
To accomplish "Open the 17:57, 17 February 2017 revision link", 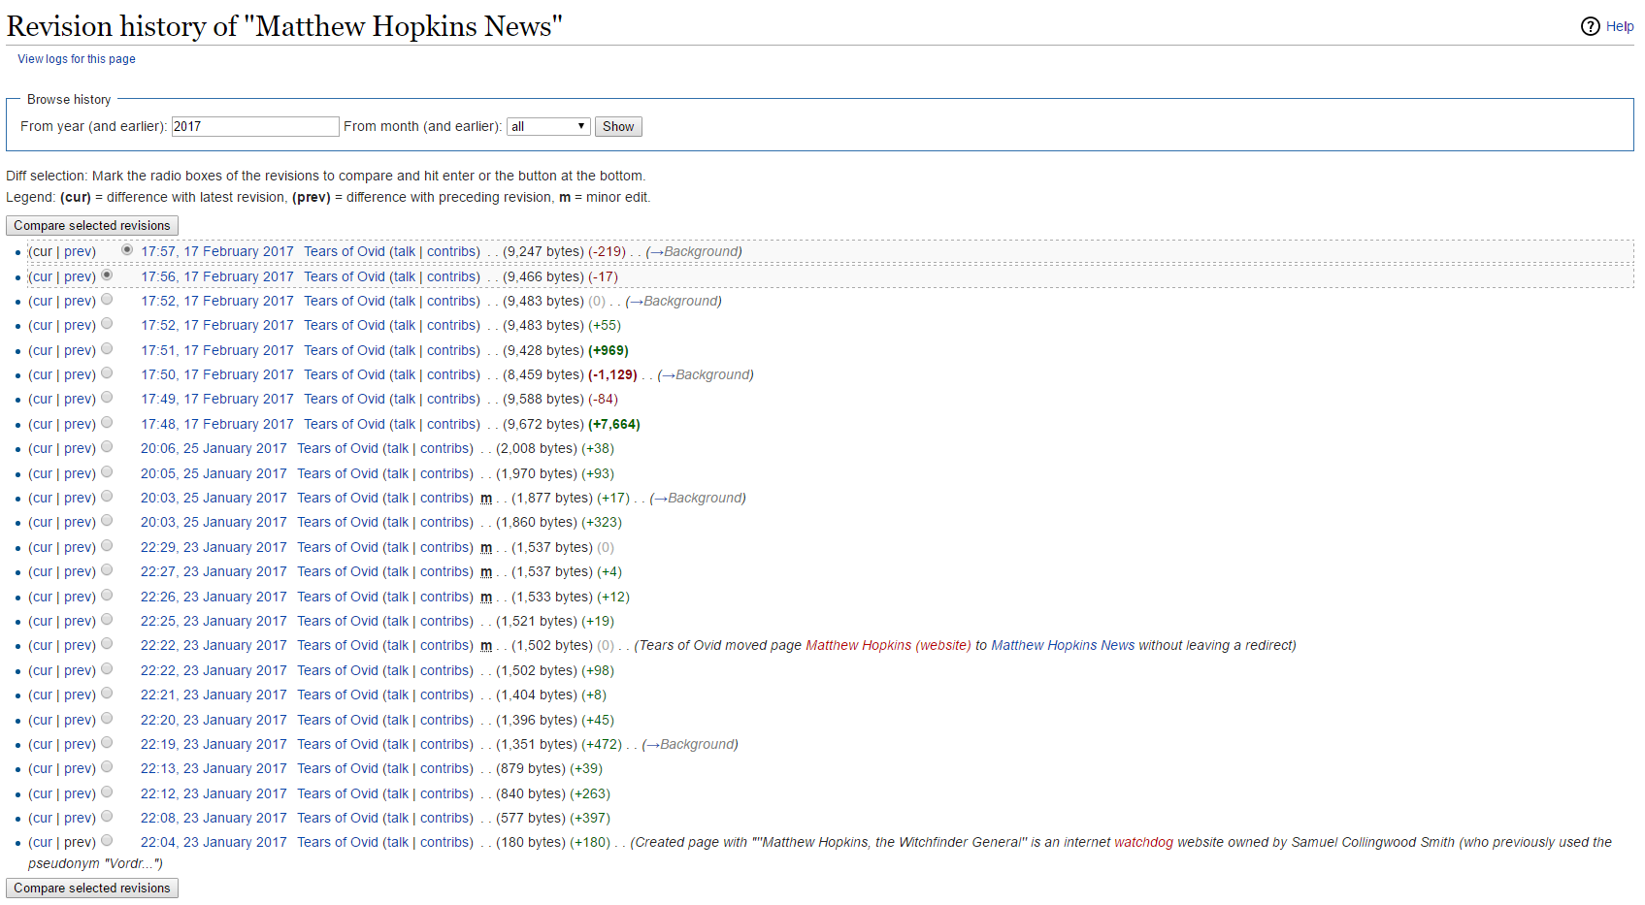I will 217,251.
